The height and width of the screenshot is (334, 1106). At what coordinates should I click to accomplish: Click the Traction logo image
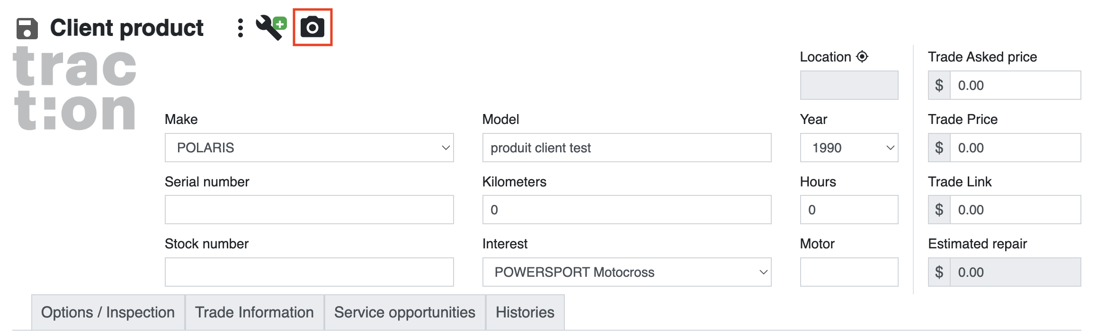coord(75,88)
